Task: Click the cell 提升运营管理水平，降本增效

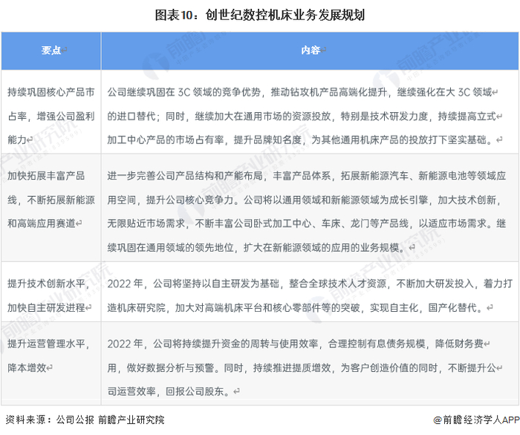Action: coord(51,363)
